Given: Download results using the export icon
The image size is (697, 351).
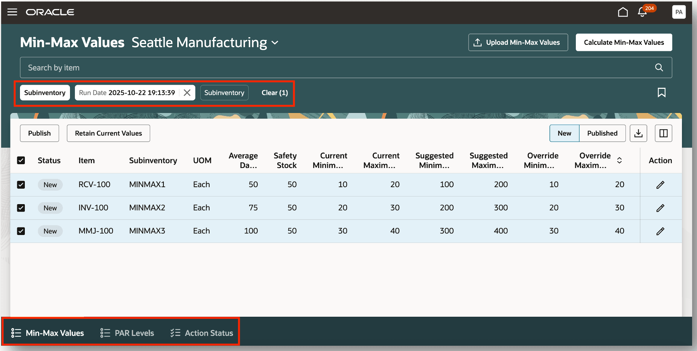Looking at the screenshot, I should pyautogui.click(x=638, y=133).
